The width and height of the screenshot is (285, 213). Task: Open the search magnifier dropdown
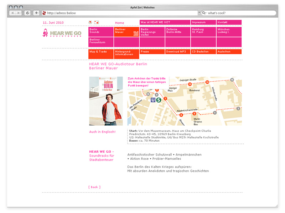coord(204,13)
